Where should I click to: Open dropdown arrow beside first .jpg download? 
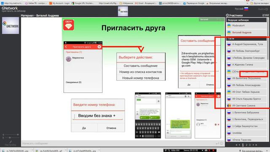point(32,151)
